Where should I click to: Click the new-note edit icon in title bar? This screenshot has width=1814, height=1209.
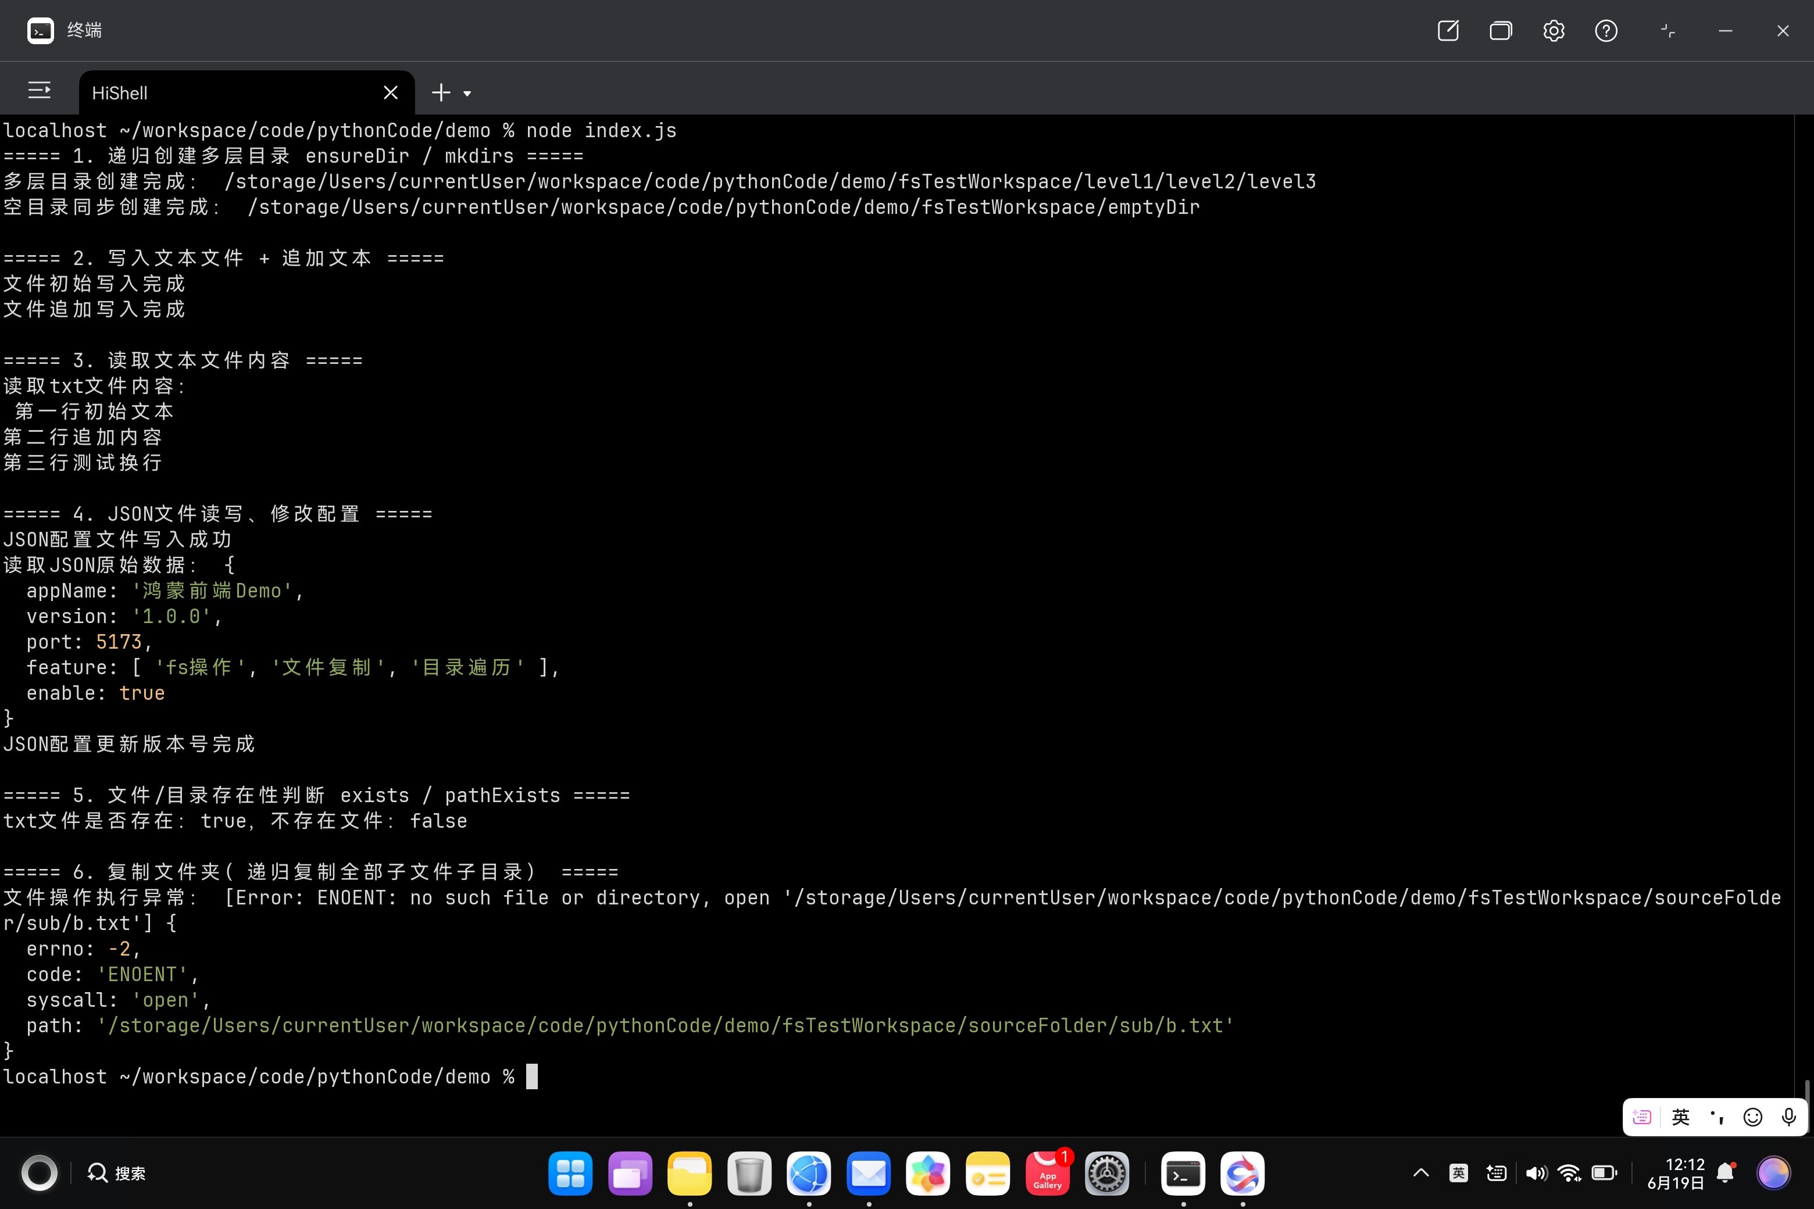tap(1448, 31)
